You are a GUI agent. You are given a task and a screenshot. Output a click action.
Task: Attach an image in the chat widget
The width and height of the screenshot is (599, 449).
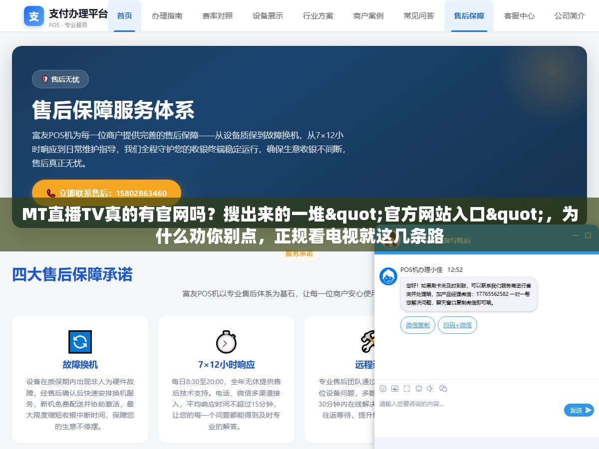(x=395, y=388)
